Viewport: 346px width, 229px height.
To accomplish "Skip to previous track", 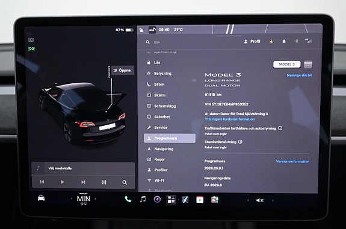I will tap(42, 182).
